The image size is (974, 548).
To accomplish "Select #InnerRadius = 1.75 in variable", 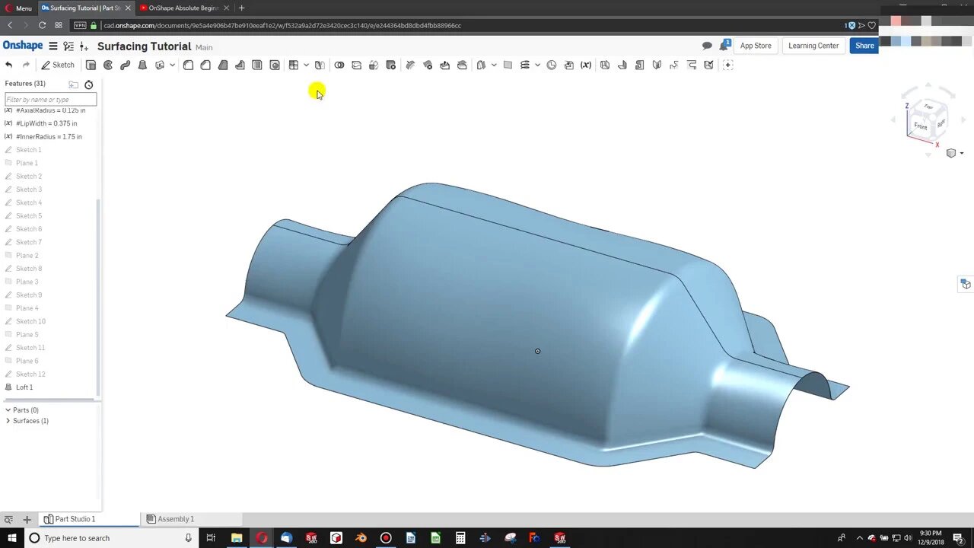I will point(49,136).
